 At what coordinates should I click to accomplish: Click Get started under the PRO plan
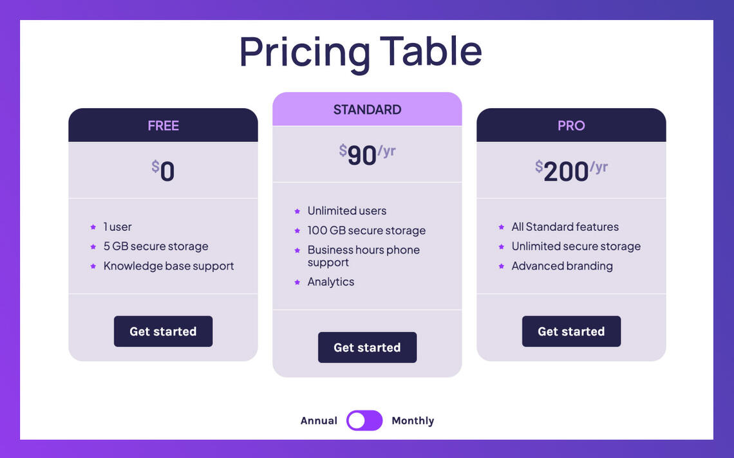coord(571,331)
